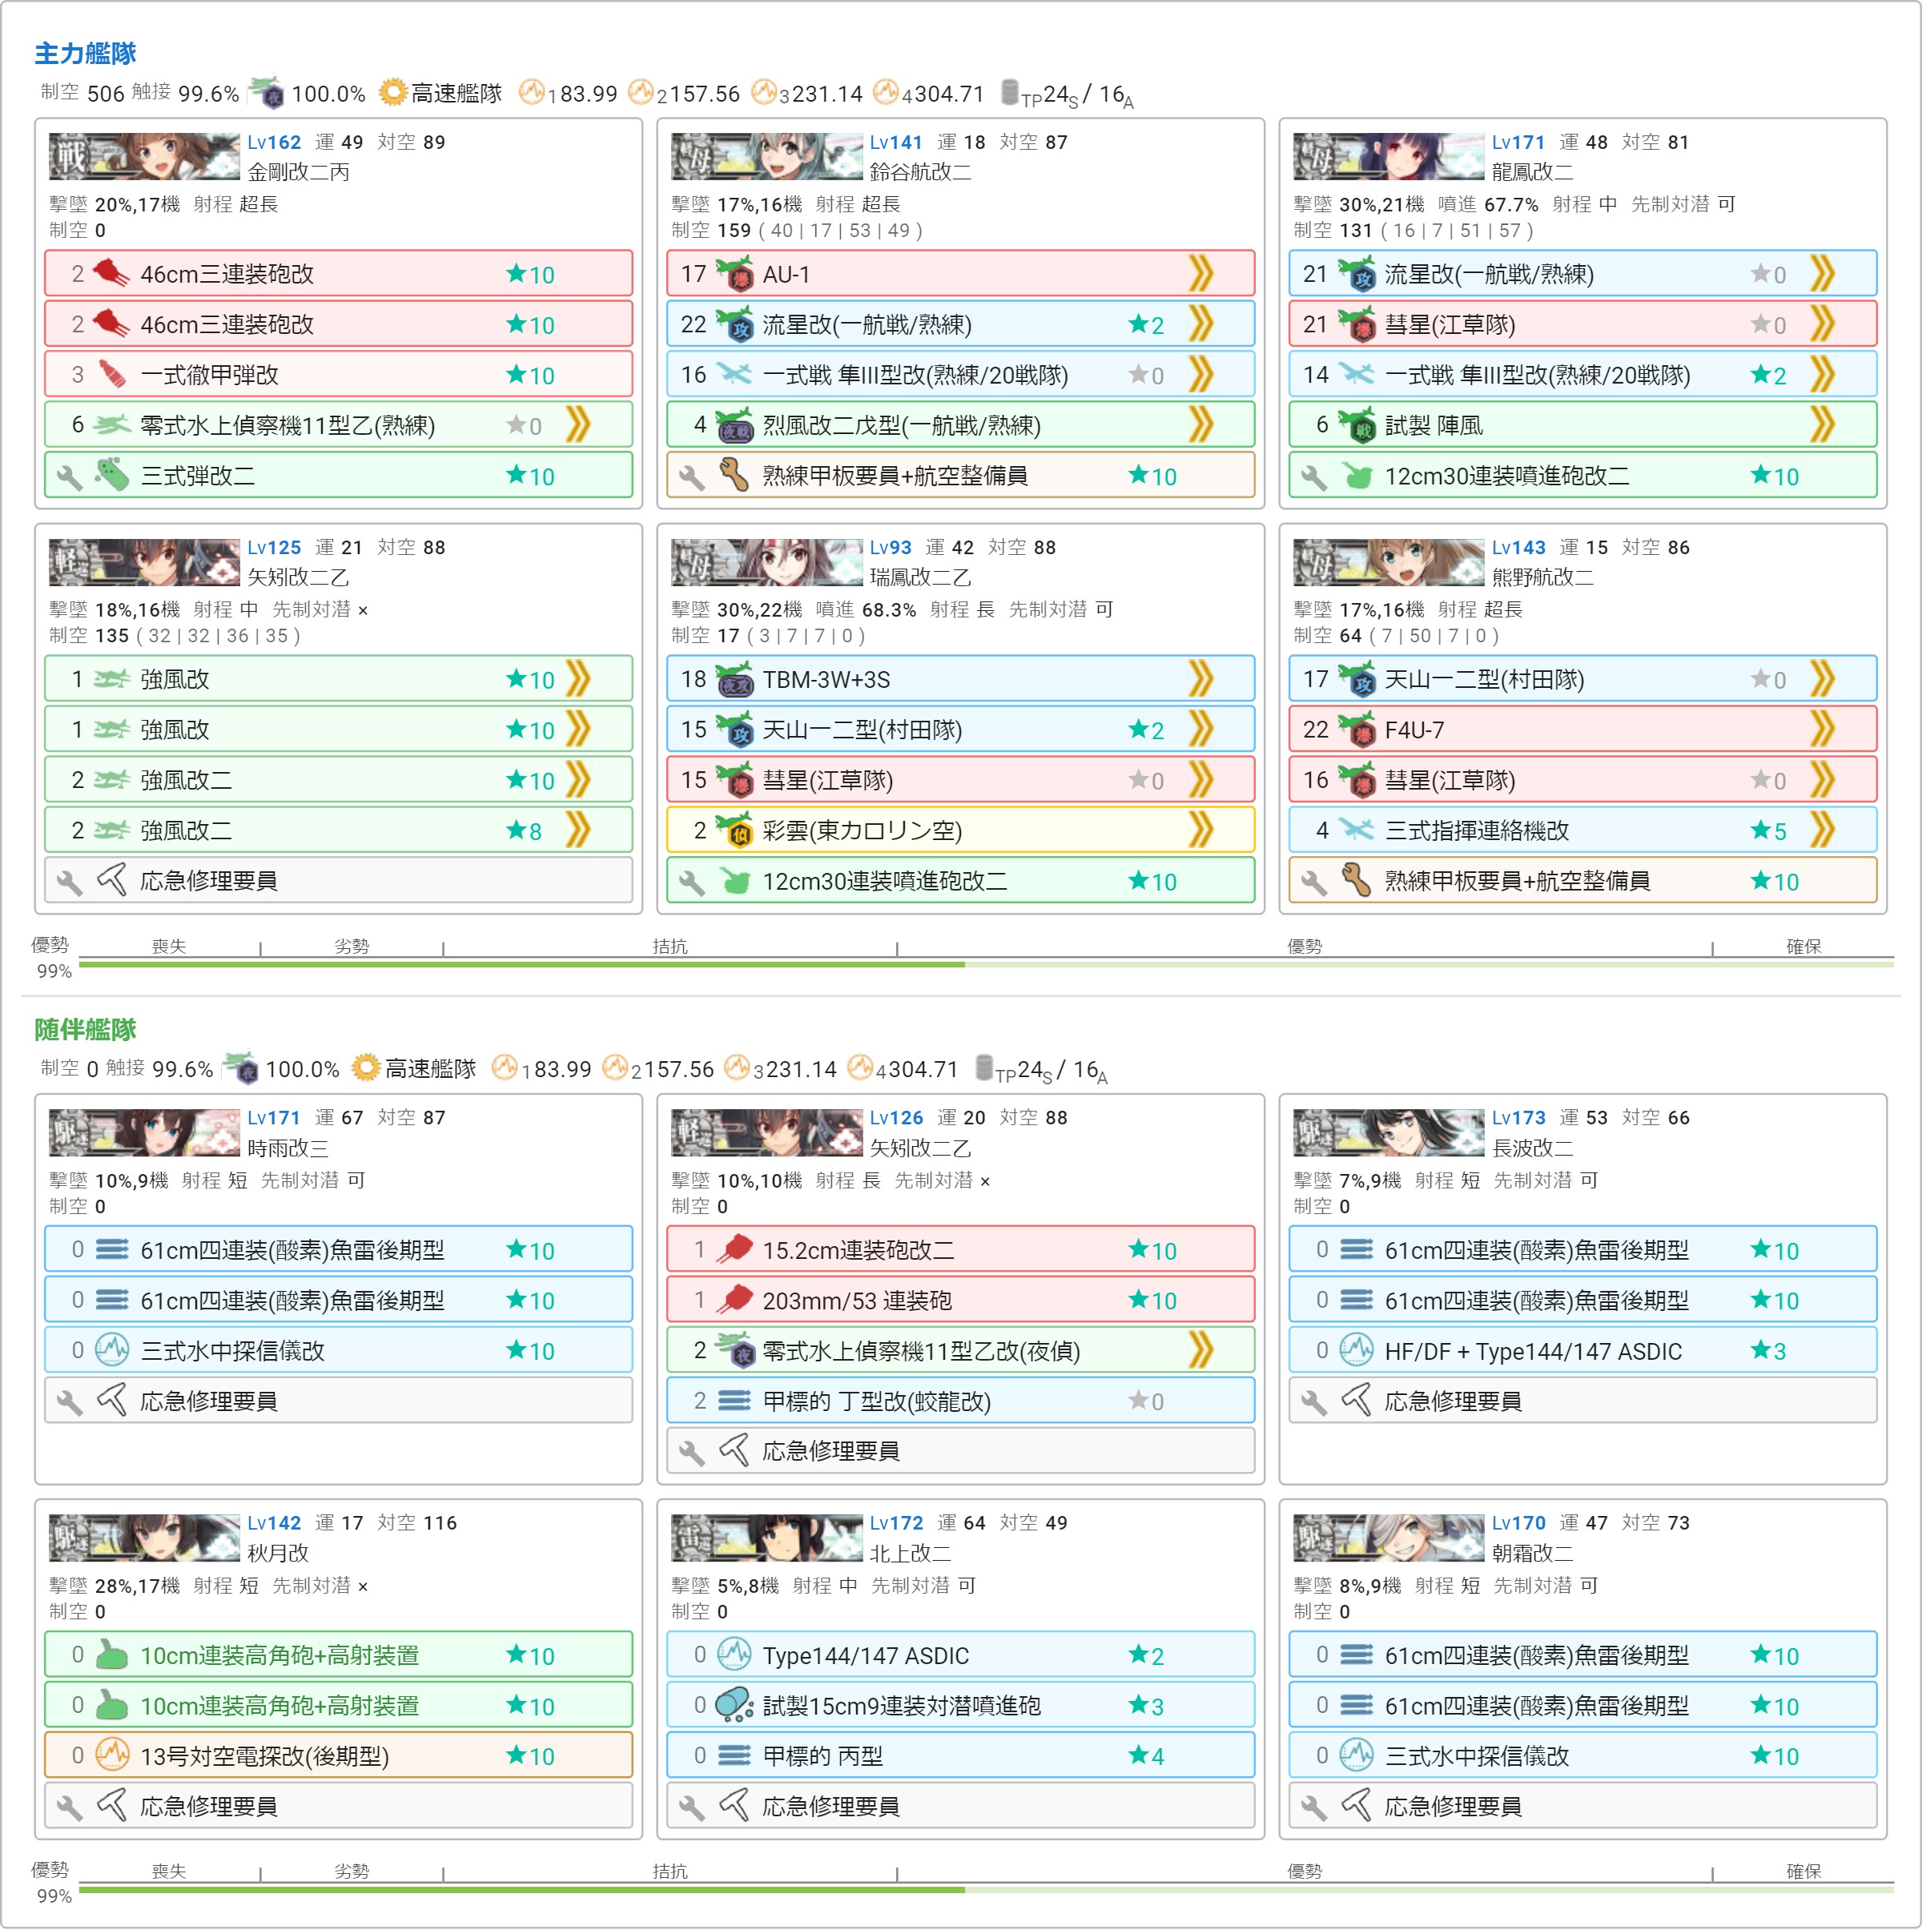Click 時雨改三's 三式水中探信儀改 sonar icon

click(112, 1351)
